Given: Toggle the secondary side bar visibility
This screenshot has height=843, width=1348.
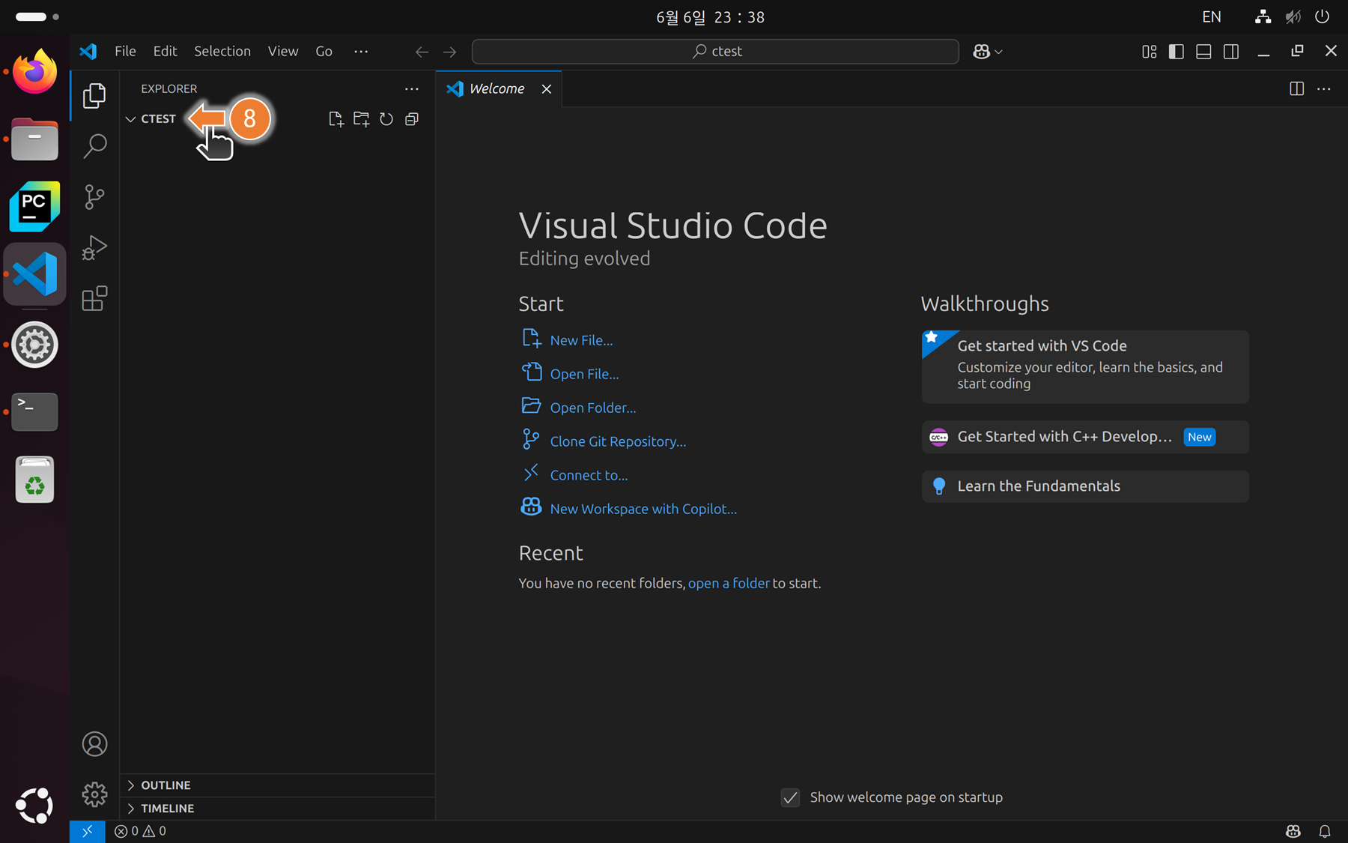Looking at the screenshot, I should point(1230,52).
